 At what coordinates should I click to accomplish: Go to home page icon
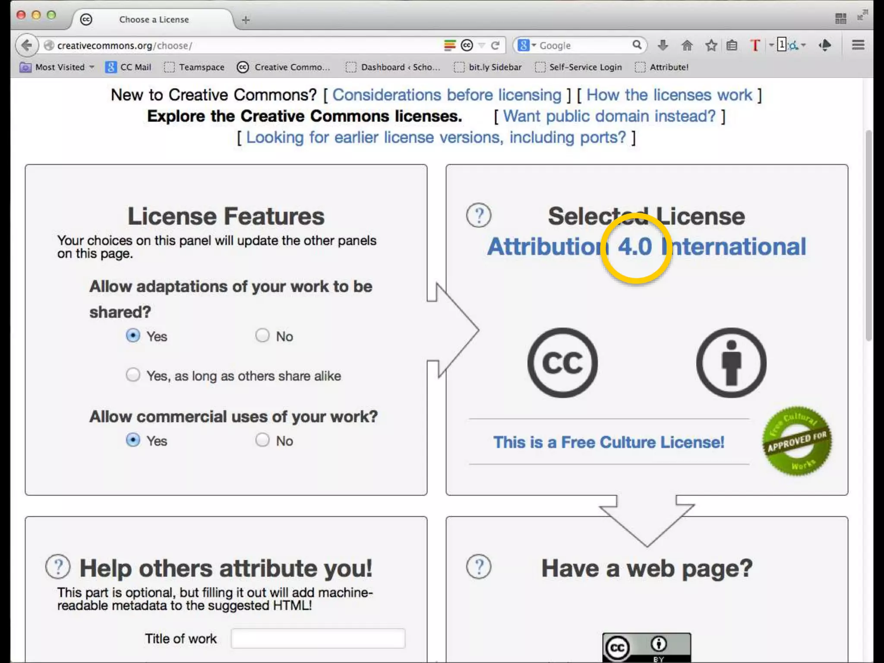[x=687, y=45]
